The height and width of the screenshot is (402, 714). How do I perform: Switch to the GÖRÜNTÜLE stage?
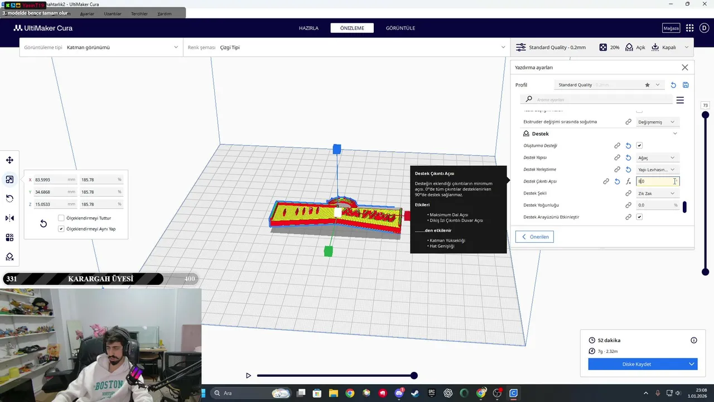401,28
